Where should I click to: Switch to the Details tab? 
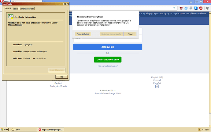coord(15,9)
